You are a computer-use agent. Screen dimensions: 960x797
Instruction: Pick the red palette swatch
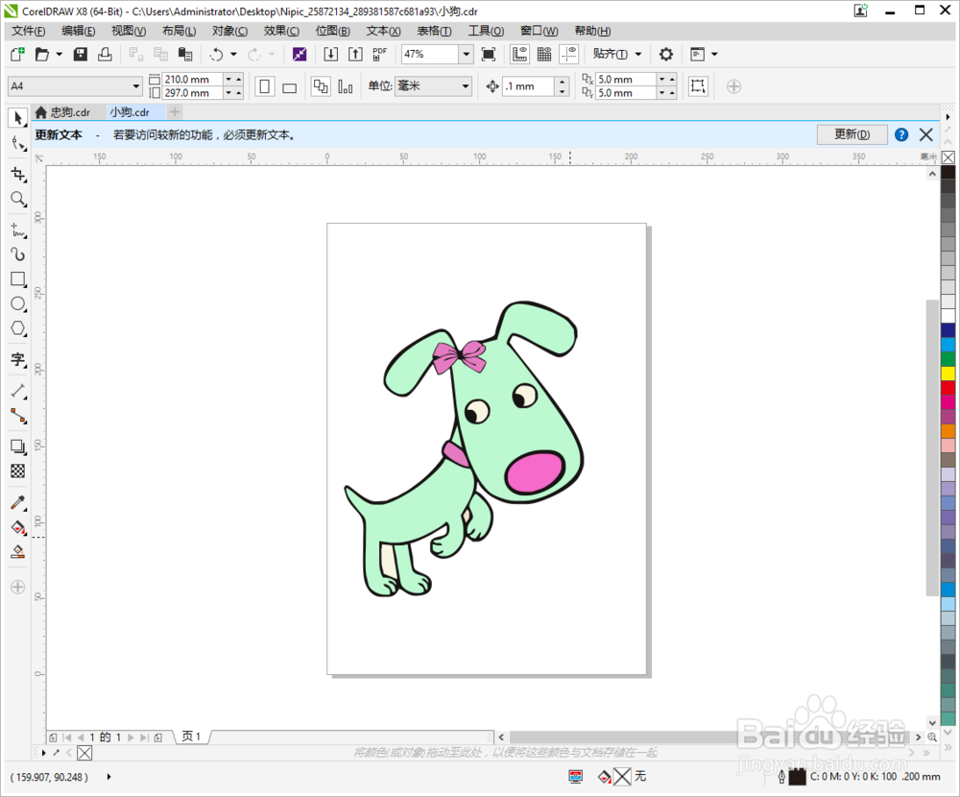pos(948,388)
